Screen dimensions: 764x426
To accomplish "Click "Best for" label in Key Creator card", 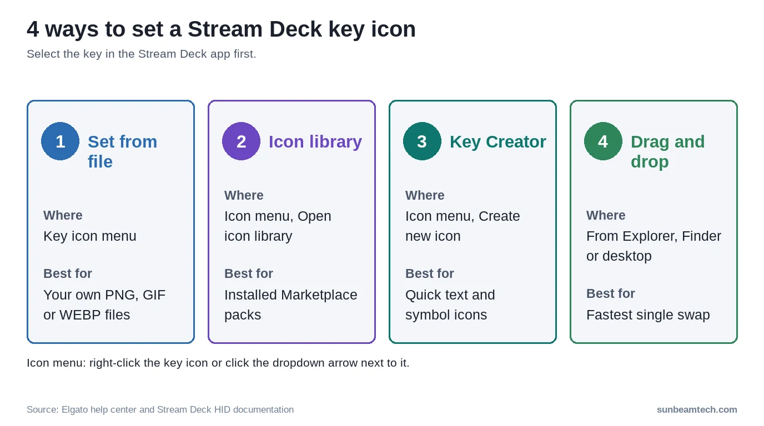I will point(430,273).
